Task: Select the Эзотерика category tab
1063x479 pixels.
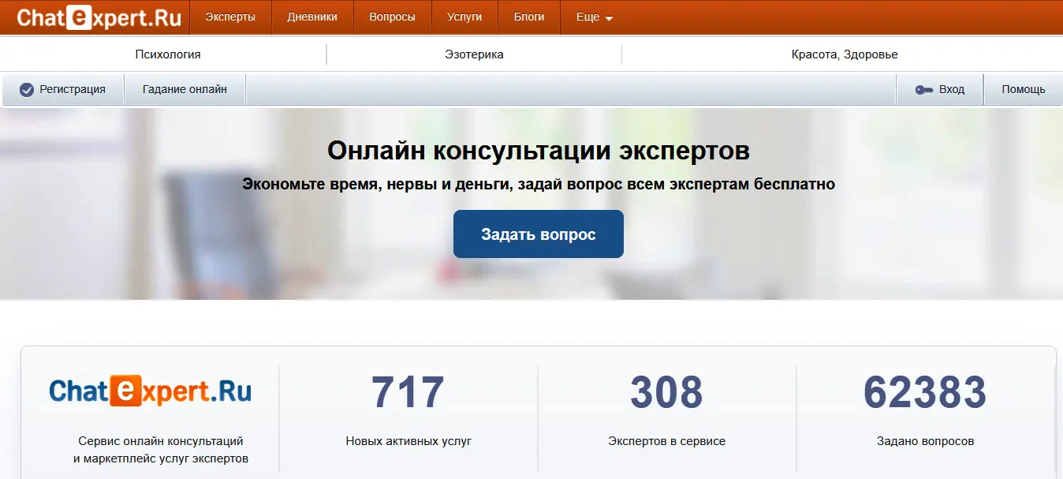Action: coord(473,54)
